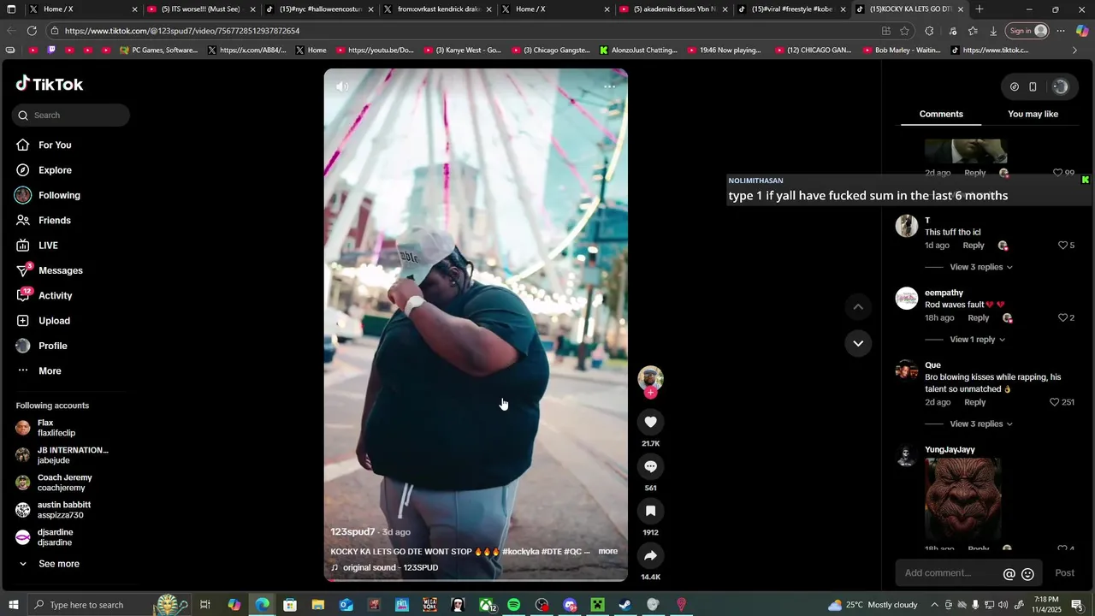Reply to eempathy's comment
Viewport: 1095px width, 616px height.
978,317
